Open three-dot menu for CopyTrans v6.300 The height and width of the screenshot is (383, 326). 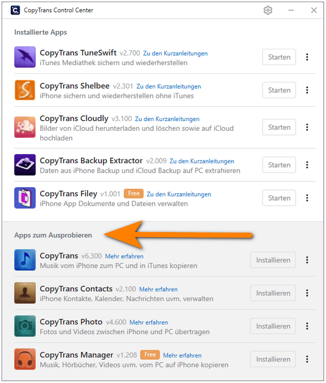(307, 260)
